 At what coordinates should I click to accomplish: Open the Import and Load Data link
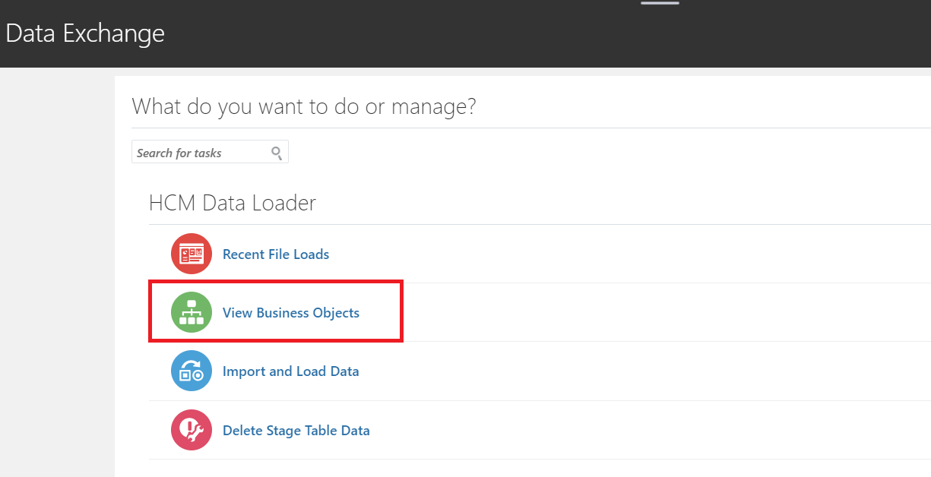(x=291, y=371)
